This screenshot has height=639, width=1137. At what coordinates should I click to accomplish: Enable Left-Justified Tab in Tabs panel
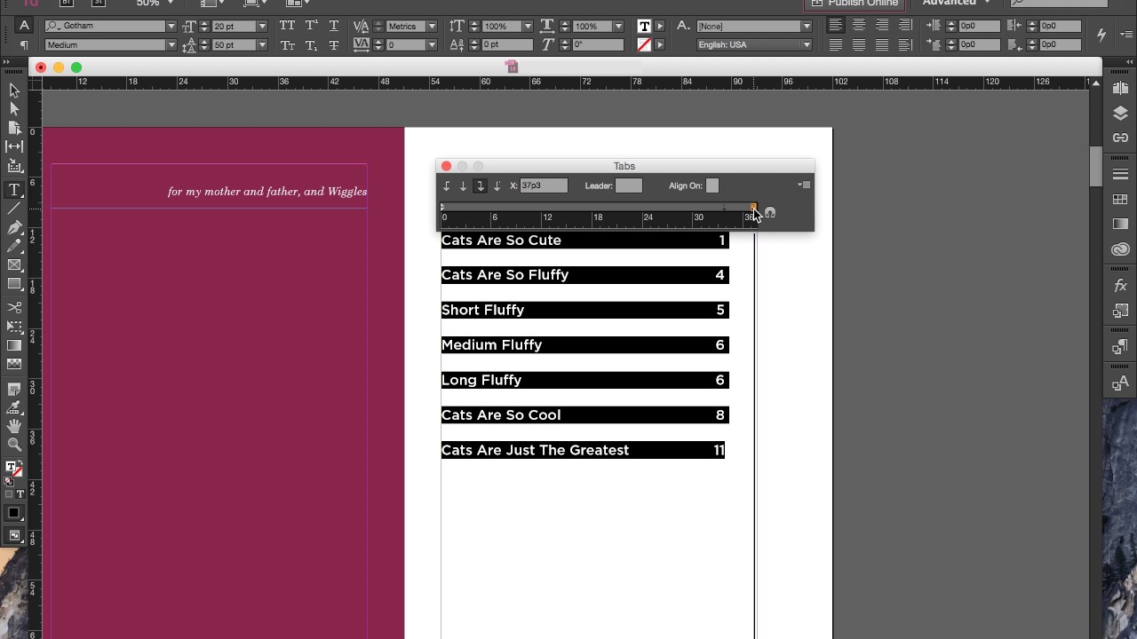[447, 185]
